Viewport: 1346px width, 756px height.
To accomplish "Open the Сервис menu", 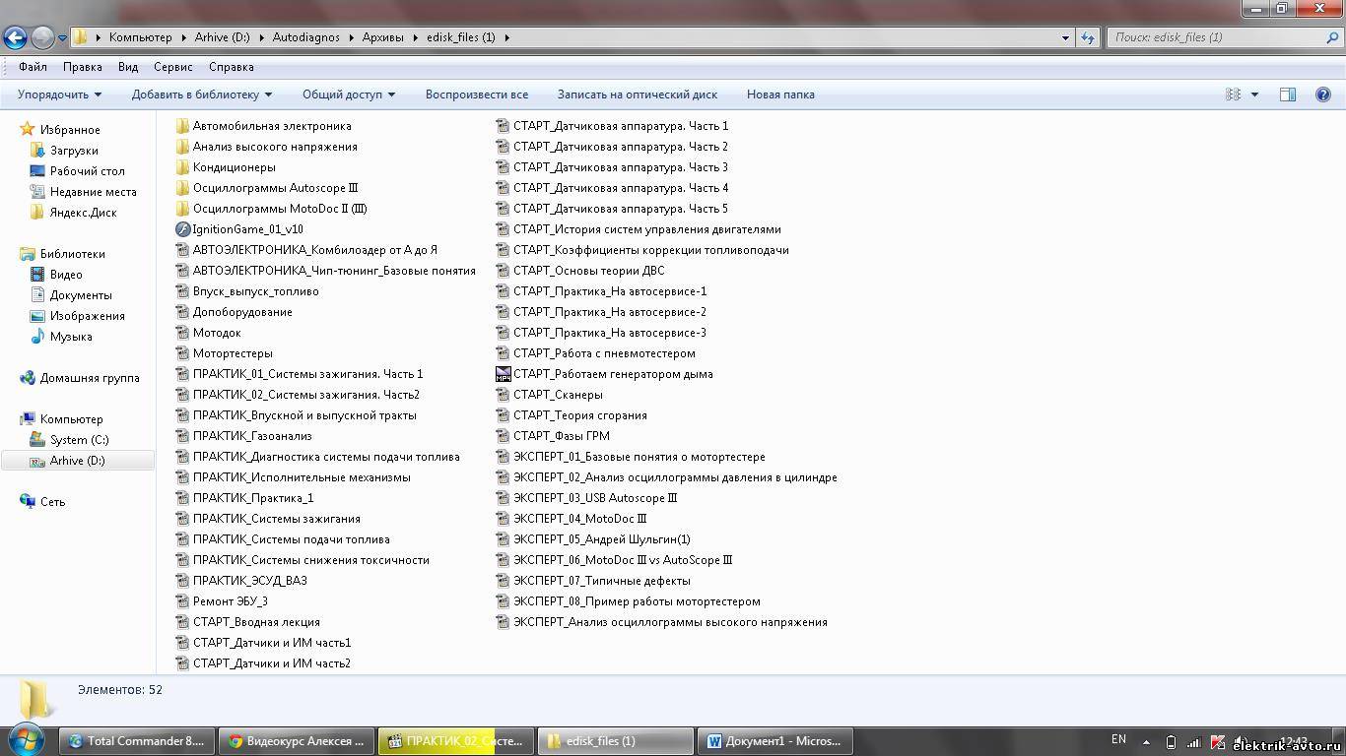I will (173, 67).
